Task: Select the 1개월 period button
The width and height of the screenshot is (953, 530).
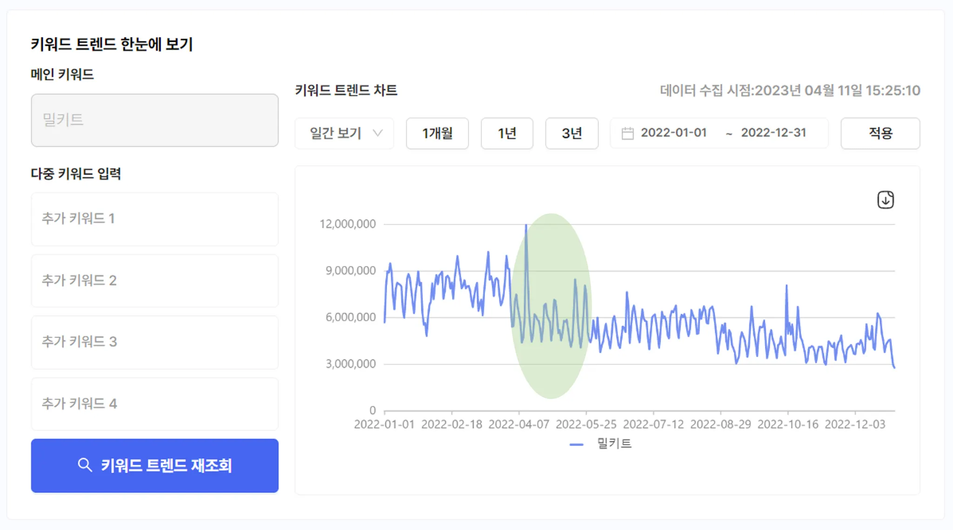Action: click(437, 133)
